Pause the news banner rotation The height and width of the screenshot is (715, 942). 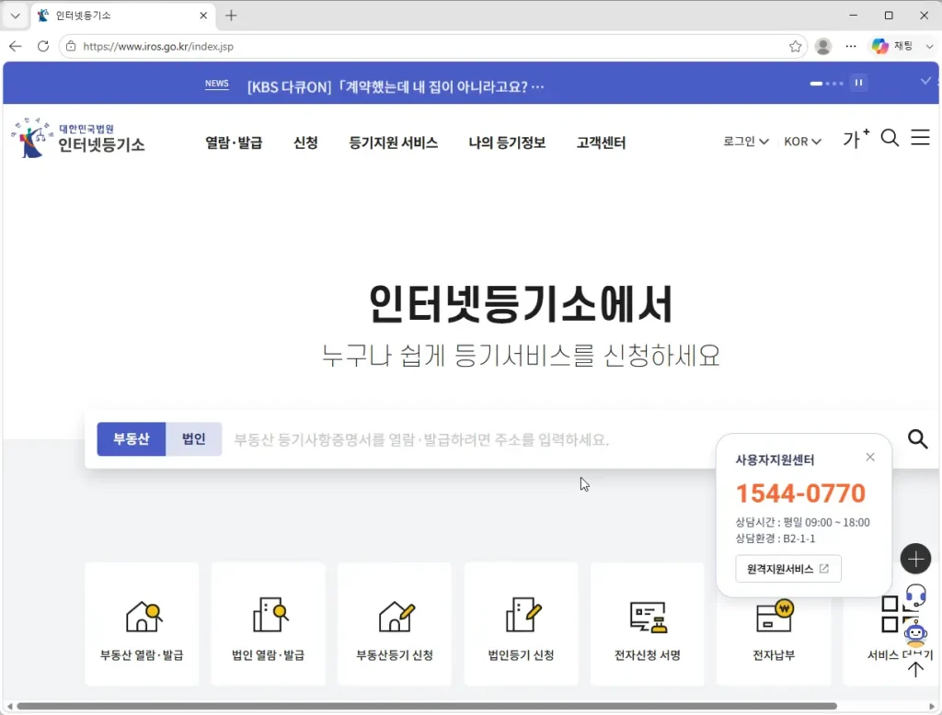pos(859,83)
